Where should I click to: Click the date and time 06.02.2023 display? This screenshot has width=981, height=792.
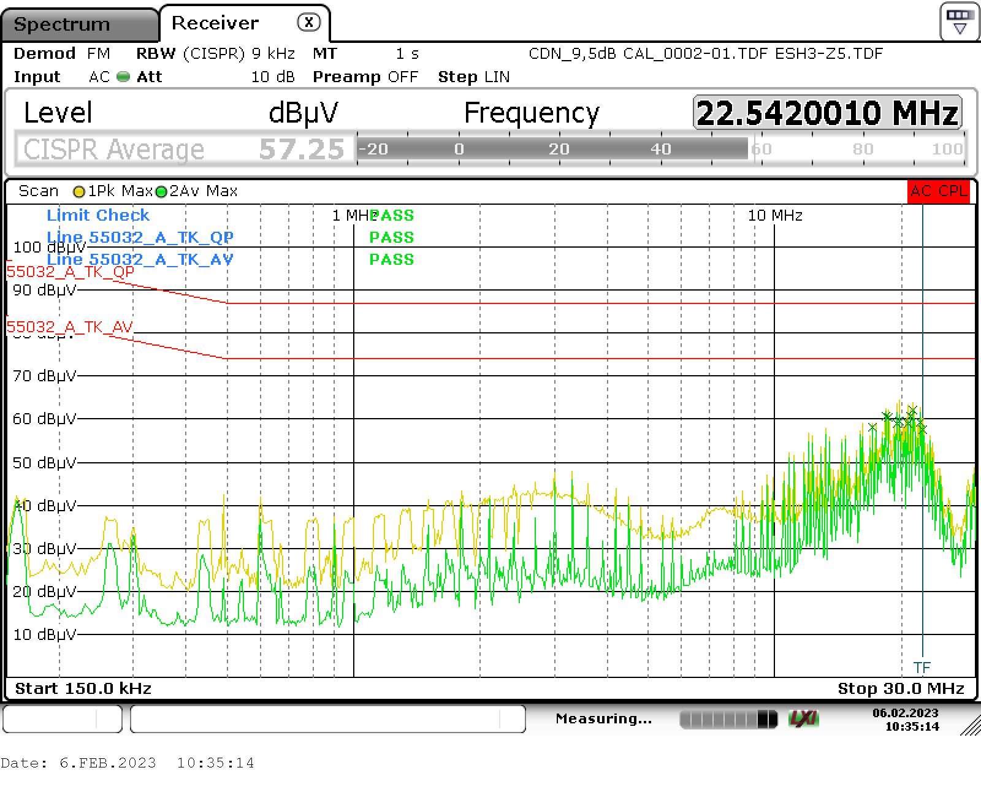coord(906,719)
